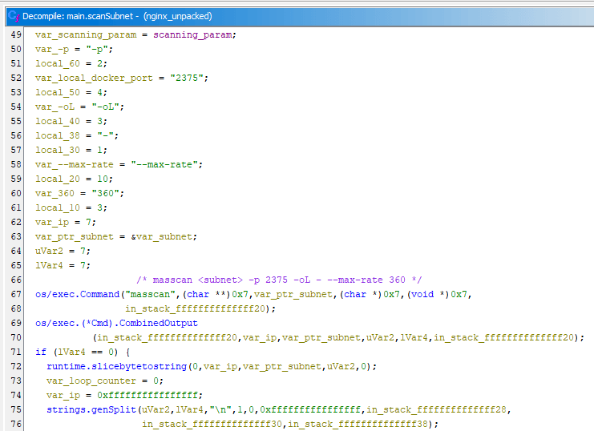594x431 pixels.
Task: Click line number 67 in the gutter
Action: [16, 294]
